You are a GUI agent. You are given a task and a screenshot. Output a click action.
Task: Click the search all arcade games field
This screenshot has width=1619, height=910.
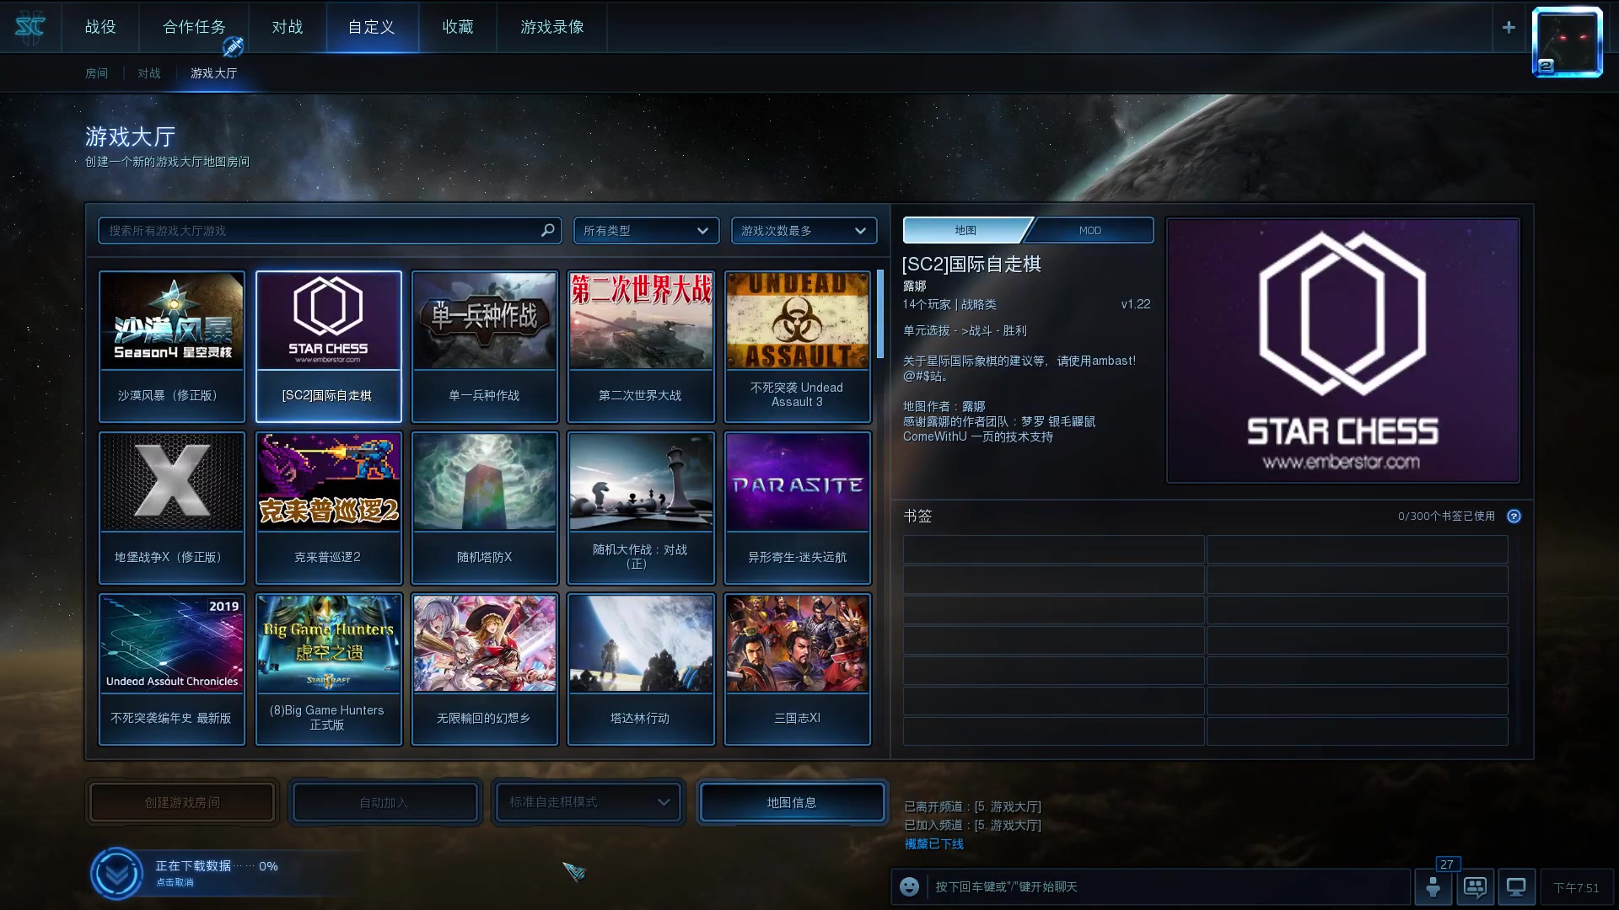point(330,230)
